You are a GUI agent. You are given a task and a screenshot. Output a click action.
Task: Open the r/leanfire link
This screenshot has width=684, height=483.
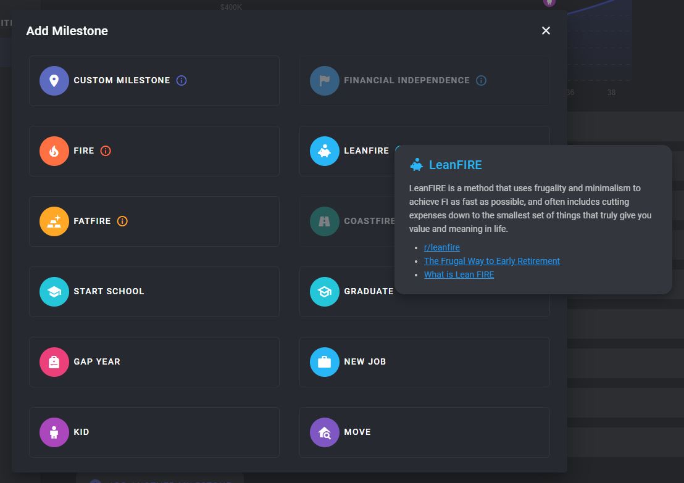tap(441, 247)
